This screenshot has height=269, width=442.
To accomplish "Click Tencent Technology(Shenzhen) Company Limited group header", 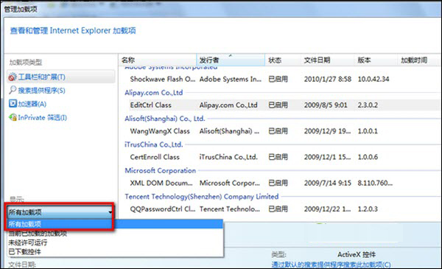I will (202, 196).
